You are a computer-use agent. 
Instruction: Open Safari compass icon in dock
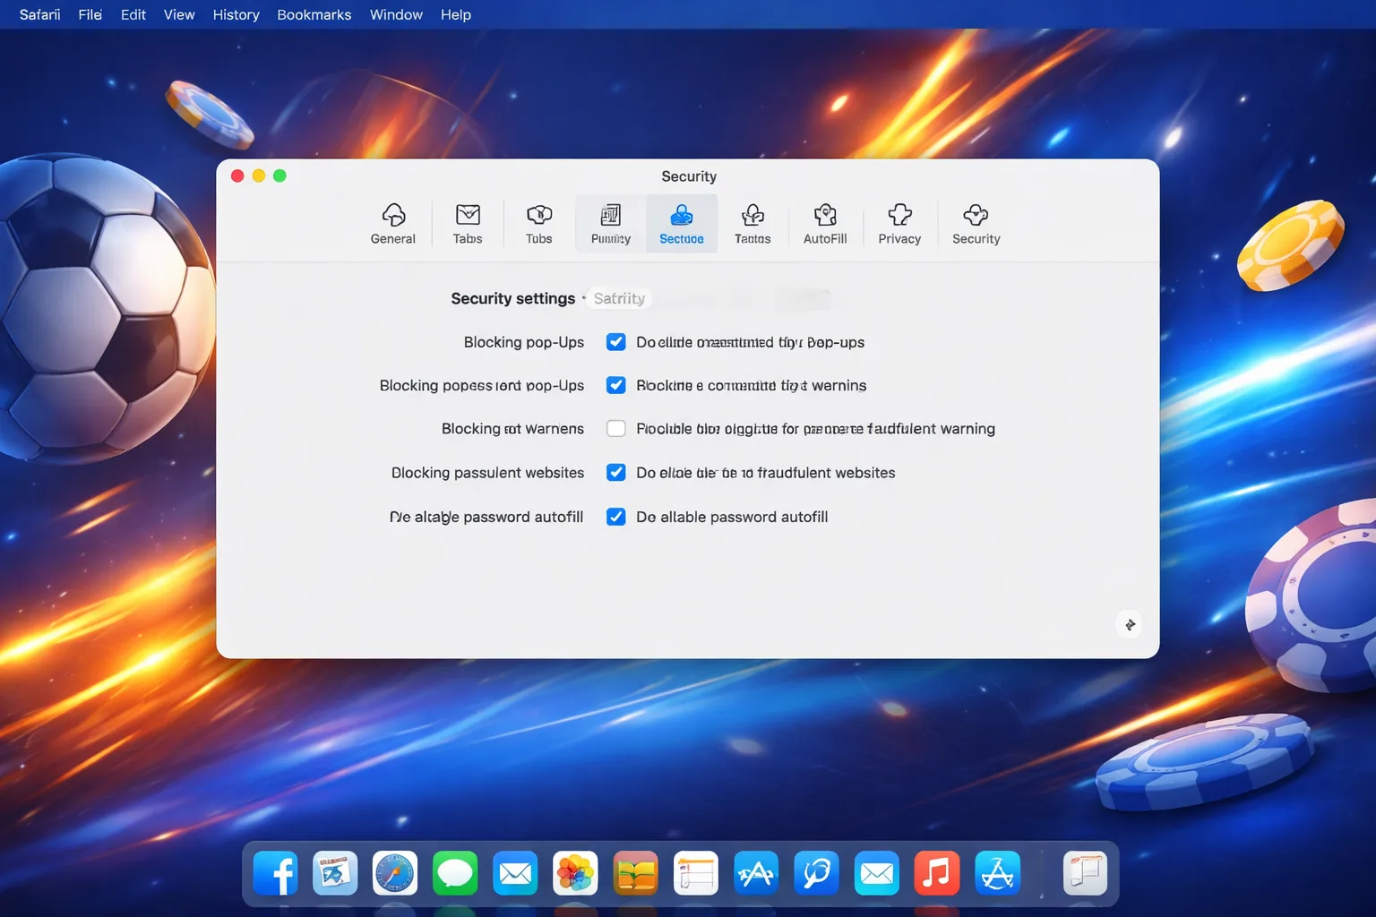pos(395,873)
